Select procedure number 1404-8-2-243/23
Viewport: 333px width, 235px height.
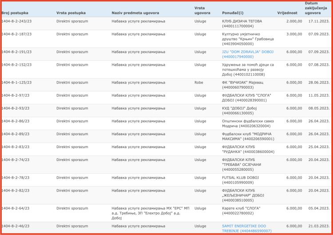[x=16, y=21]
